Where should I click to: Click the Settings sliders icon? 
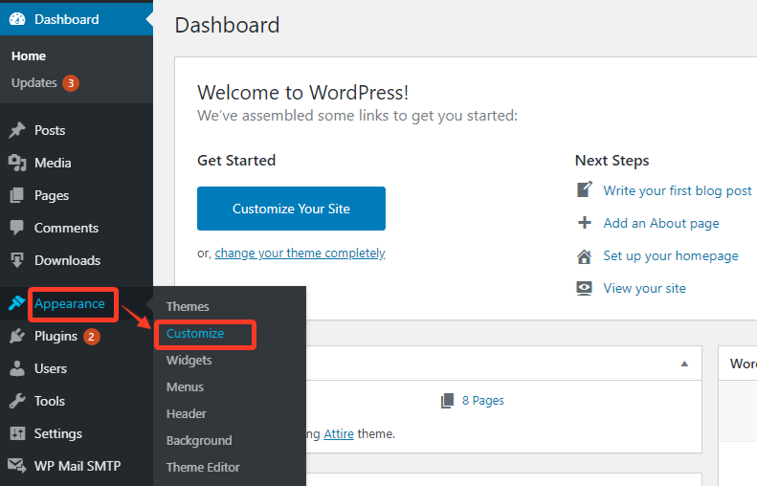click(17, 433)
